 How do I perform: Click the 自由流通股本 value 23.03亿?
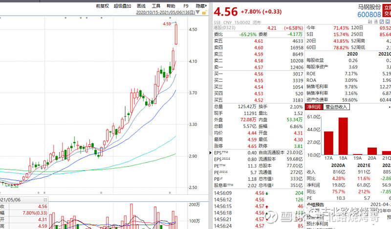[295, 153]
